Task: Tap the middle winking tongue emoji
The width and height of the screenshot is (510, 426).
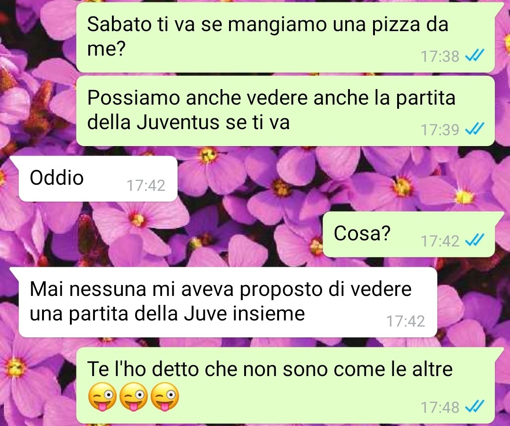Action: point(133,396)
